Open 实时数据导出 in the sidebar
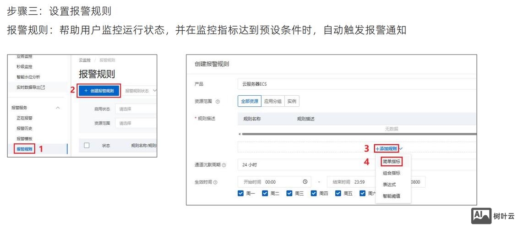This screenshot has height=229, width=518. [28, 87]
